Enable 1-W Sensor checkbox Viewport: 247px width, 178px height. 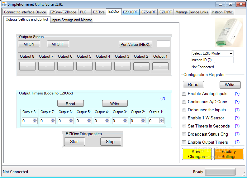[x=184, y=118]
